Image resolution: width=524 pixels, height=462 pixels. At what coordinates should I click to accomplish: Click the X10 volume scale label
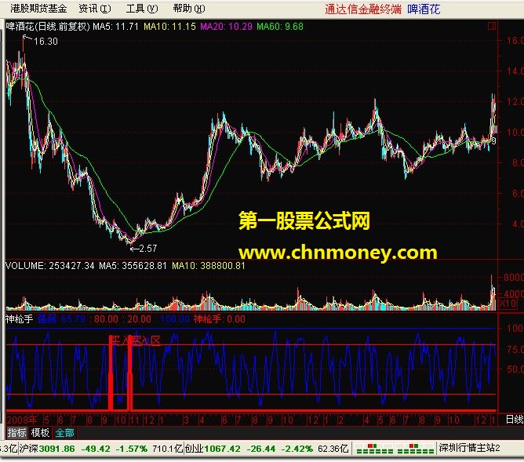(508, 304)
